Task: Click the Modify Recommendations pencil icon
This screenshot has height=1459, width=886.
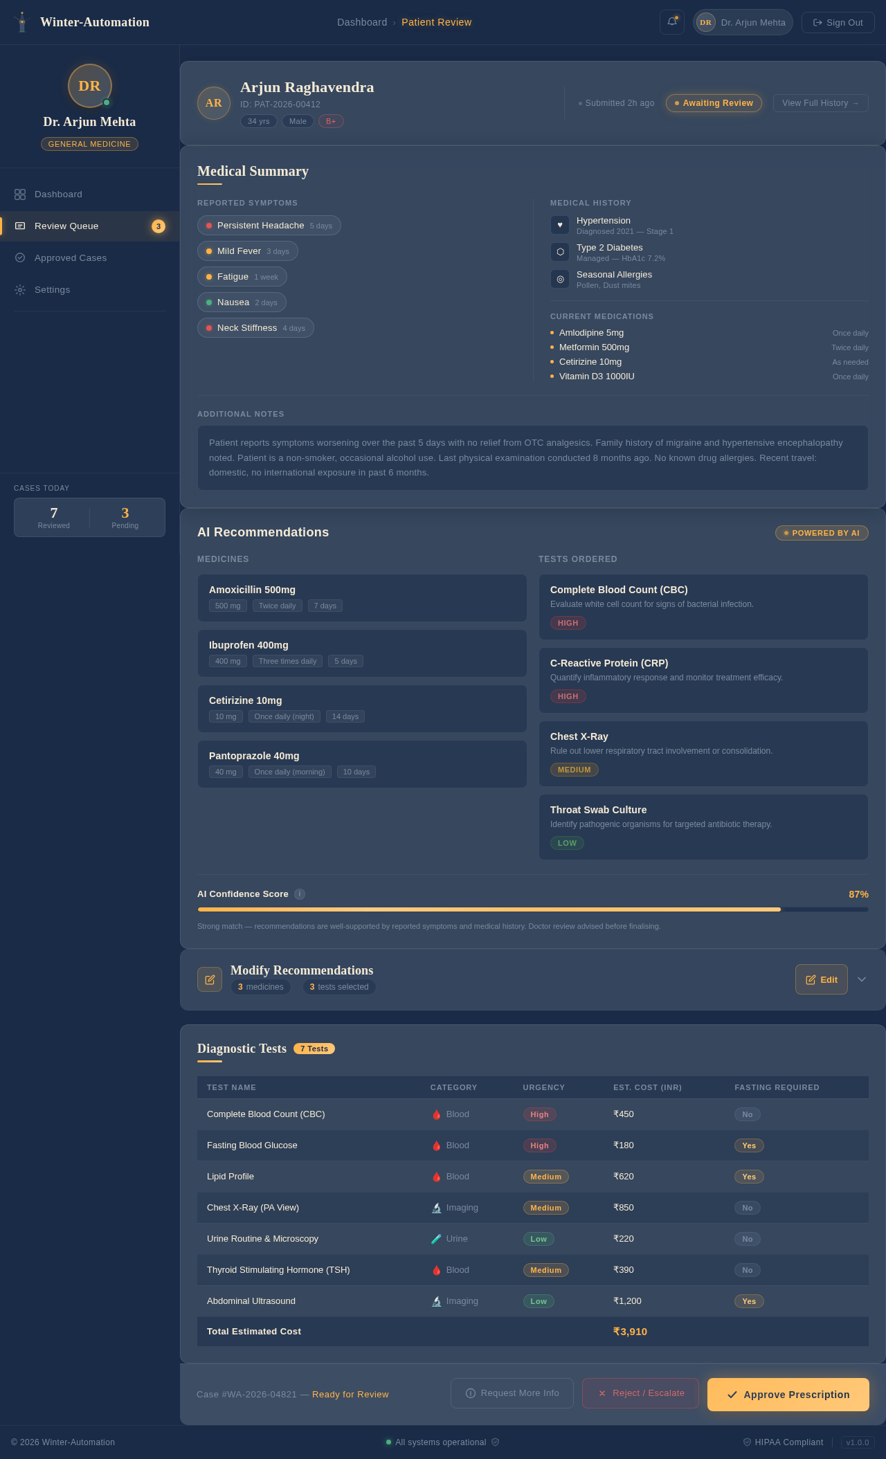Action: 210,979
